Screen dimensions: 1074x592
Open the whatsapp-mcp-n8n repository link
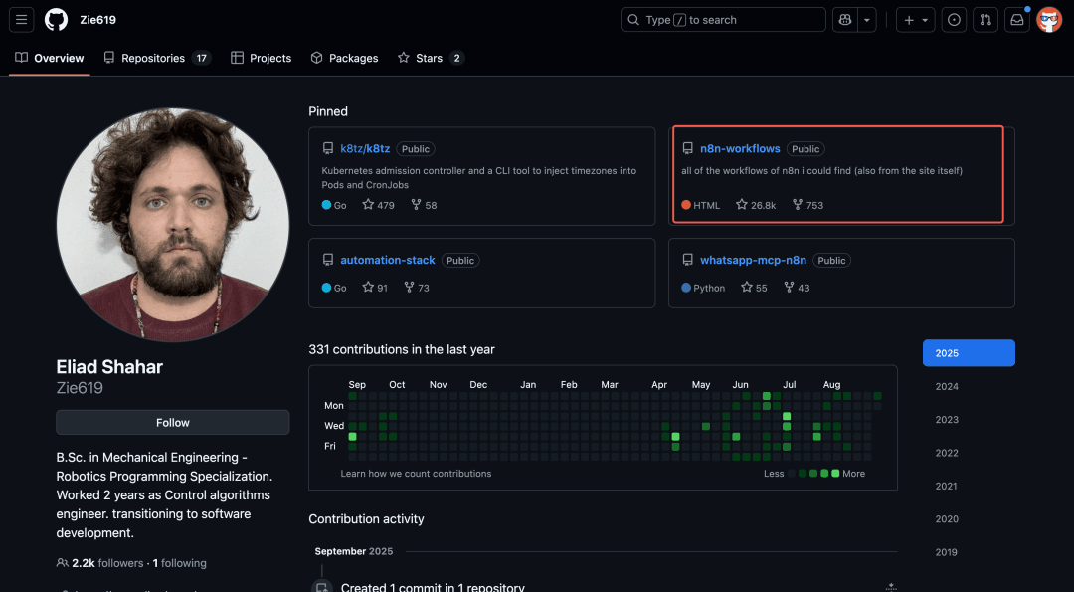tap(753, 261)
